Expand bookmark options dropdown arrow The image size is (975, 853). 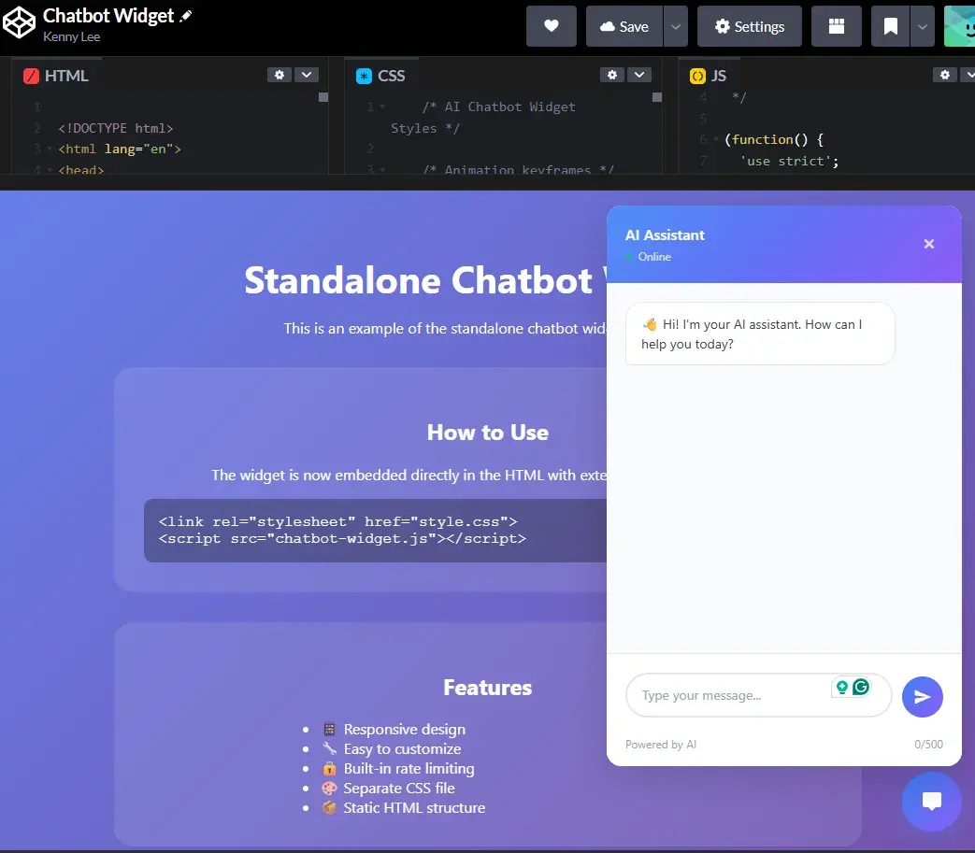(x=922, y=26)
